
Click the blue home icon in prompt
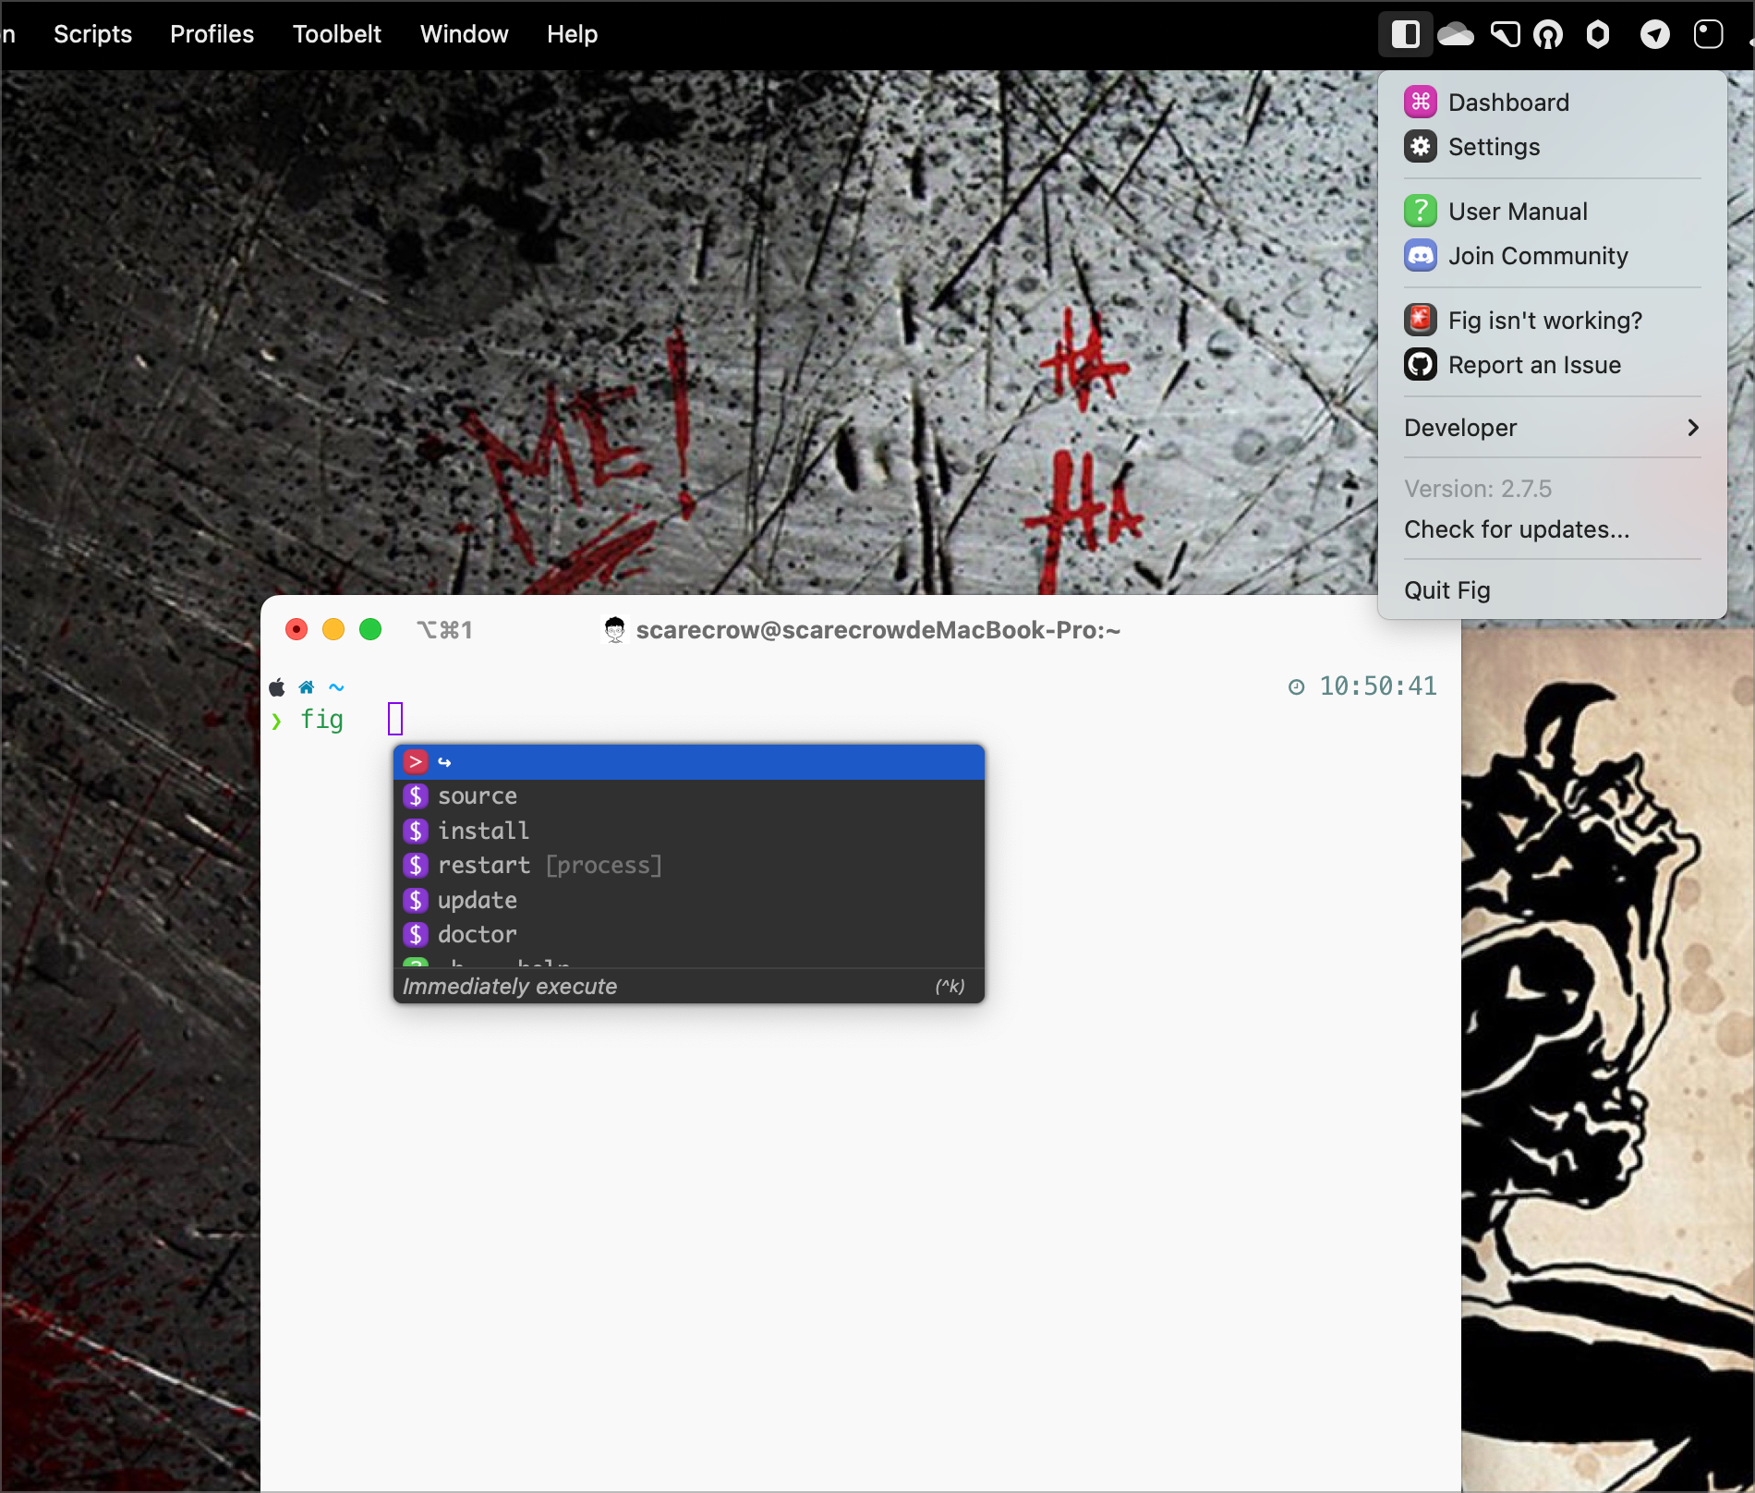click(307, 686)
